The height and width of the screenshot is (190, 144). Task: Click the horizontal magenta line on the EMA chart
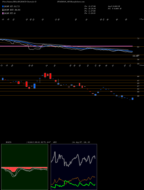pyautogui.click(x=66, y=46)
